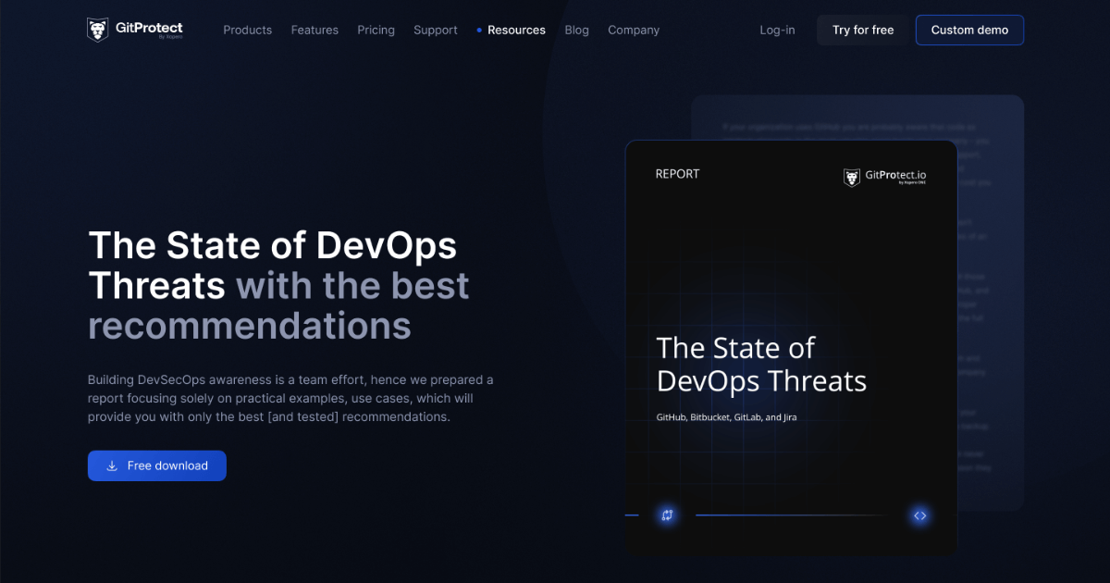Request a Custom demo
This screenshot has width=1110, height=583.
pos(969,30)
